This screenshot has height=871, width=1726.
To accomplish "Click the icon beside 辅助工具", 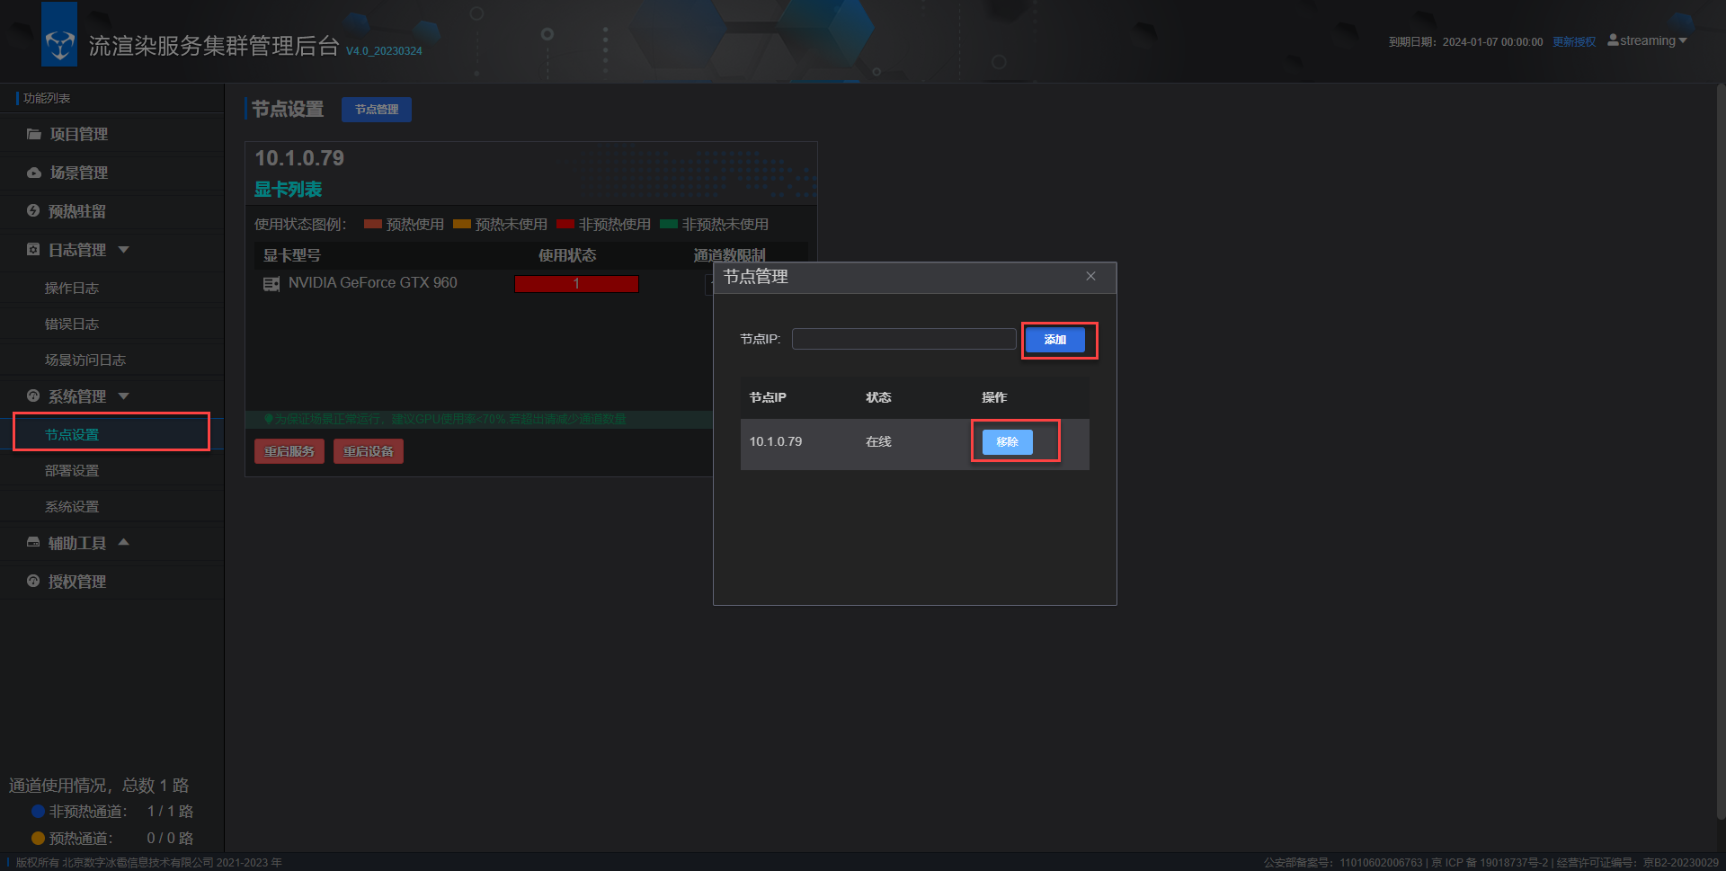I will coord(33,543).
